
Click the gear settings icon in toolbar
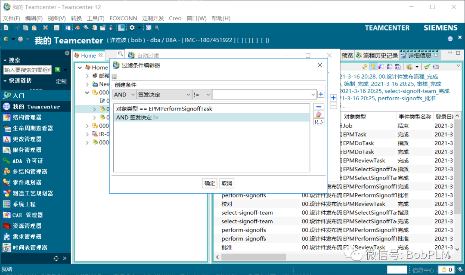click(x=132, y=28)
